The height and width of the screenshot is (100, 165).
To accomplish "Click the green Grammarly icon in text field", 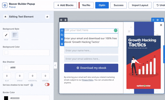I will (116, 30).
